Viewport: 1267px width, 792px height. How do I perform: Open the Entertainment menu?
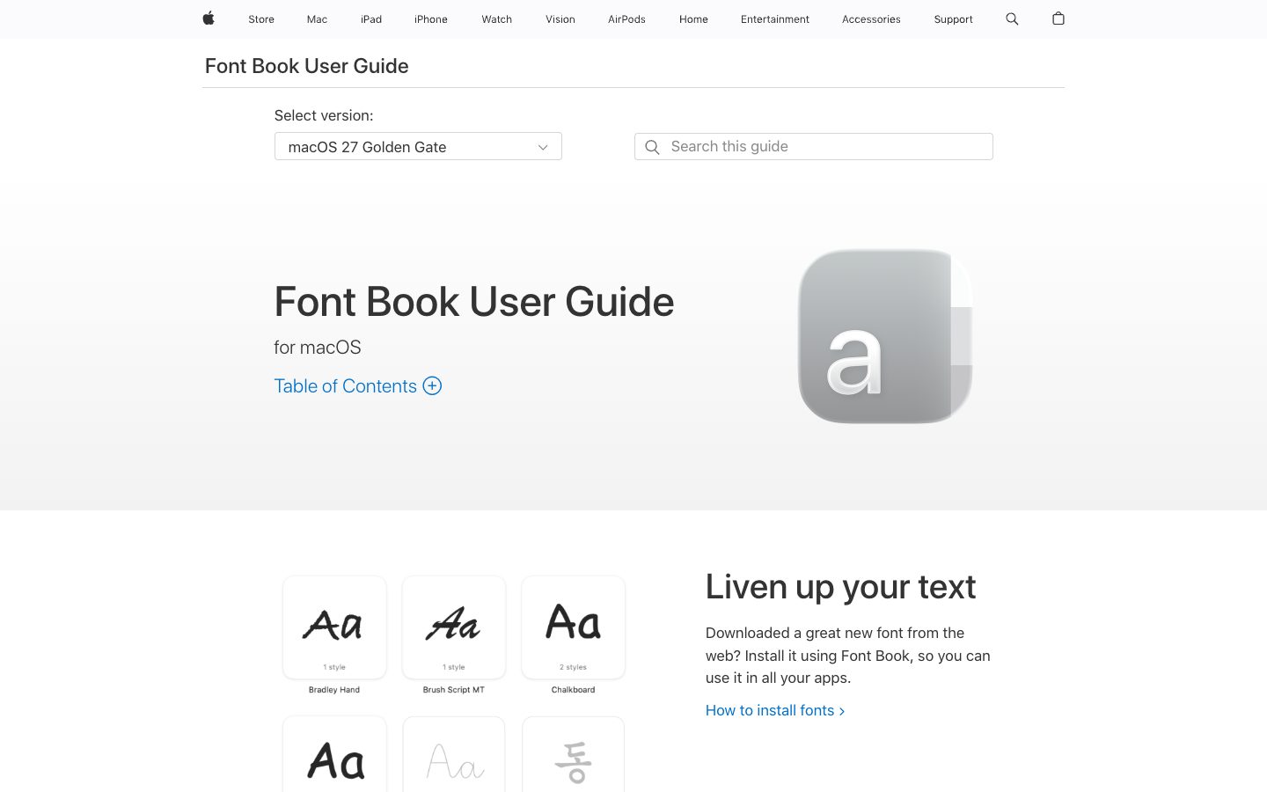775,18
